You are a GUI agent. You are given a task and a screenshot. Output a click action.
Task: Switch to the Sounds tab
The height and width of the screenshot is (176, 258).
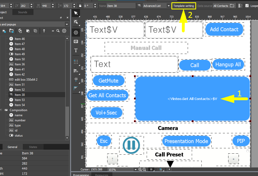pyautogui.click(x=22, y=12)
